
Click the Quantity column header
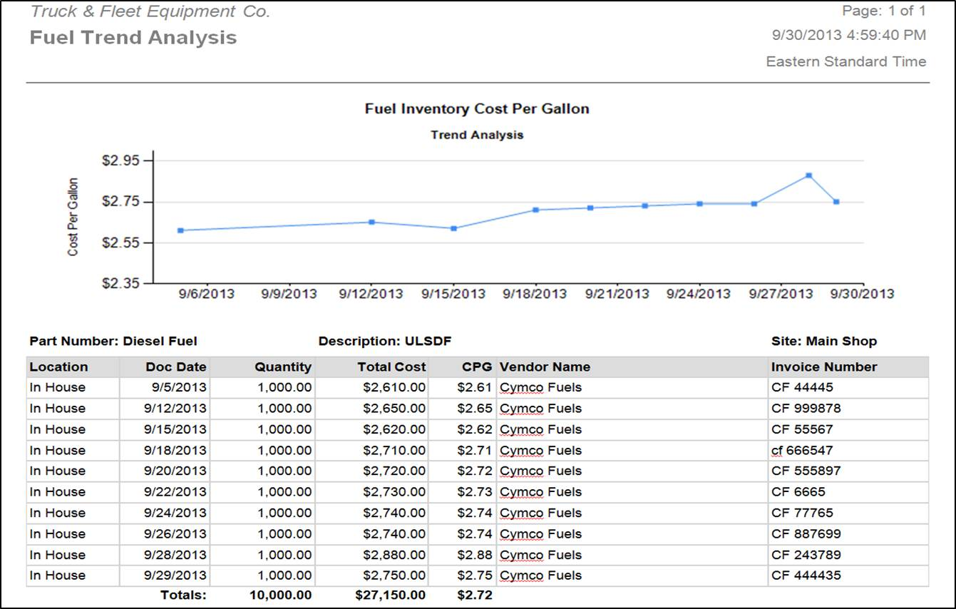click(283, 367)
